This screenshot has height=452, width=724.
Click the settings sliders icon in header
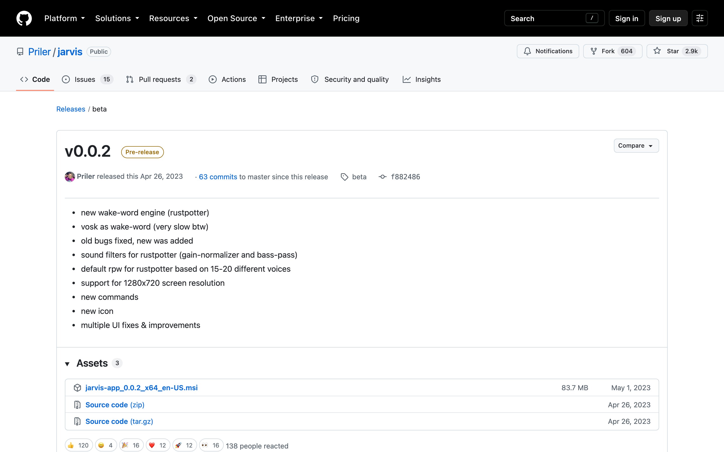point(699,18)
